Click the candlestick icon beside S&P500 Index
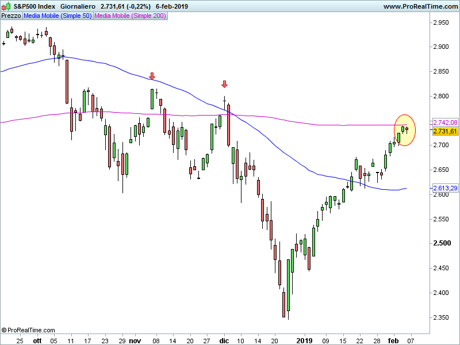This screenshot has height=345, width=460. (x=6, y=6)
